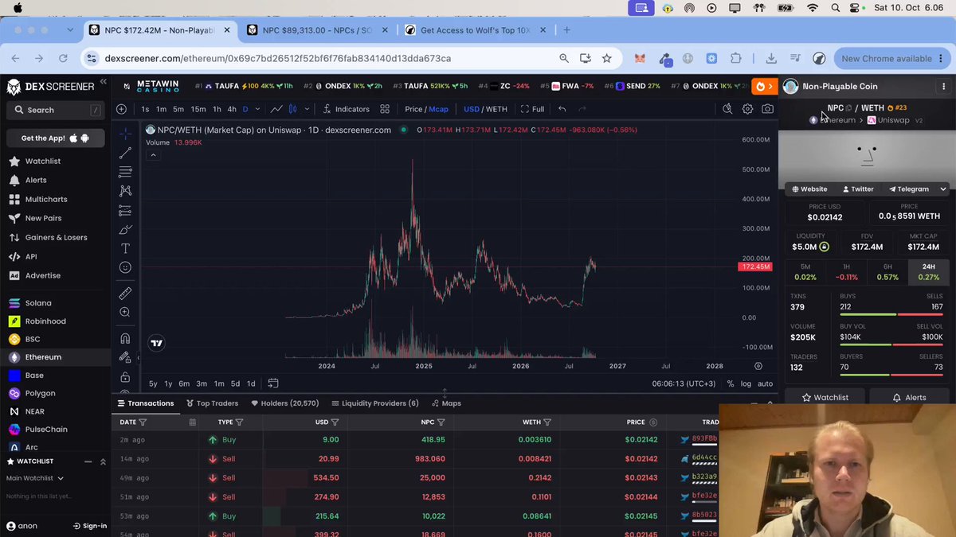This screenshot has width=956, height=537.
Task: Click the Get the App button
Action: point(56,138)
